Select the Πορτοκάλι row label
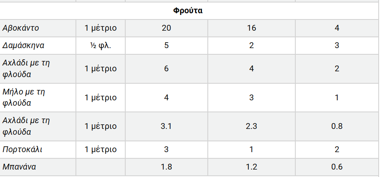This screenshot has height=177, width=382. coord(22,149)
